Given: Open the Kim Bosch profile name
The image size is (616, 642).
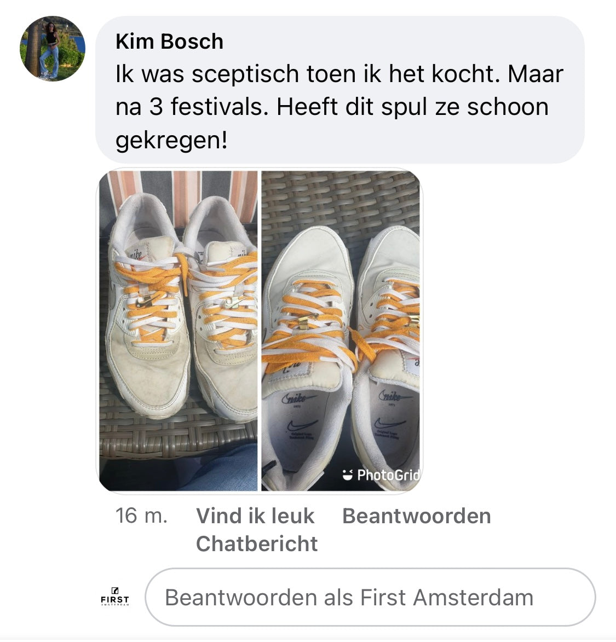Looking at the screenshot, I should point(169,42).
